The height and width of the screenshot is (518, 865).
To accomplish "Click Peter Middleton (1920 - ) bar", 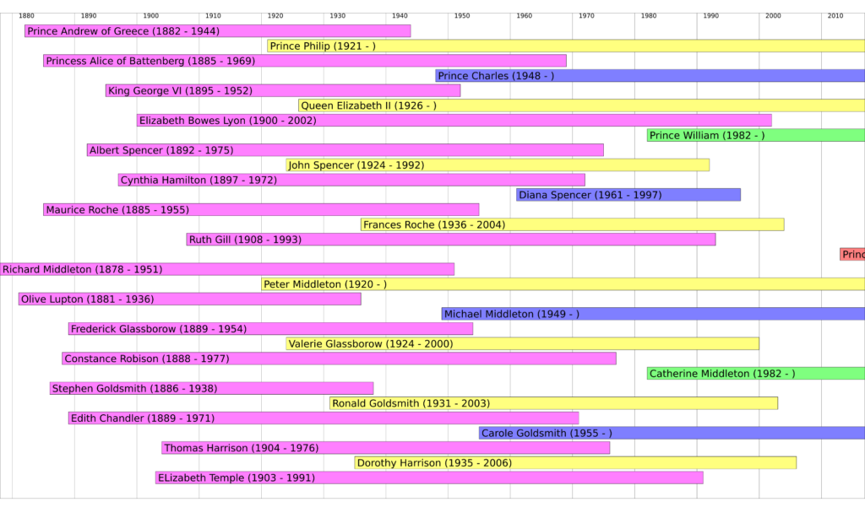I will coord(563,283).
